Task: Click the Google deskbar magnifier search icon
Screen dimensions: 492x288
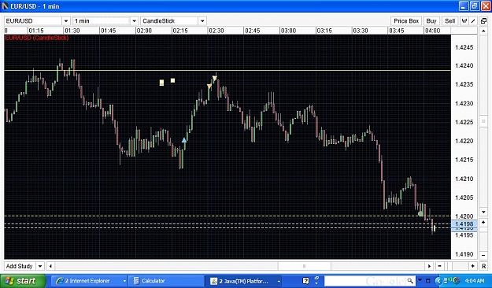Action: 410,280
